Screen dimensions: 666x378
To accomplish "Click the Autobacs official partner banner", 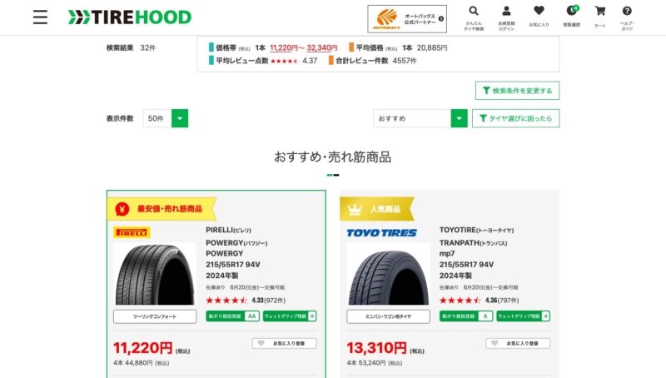I will point(407,18).
